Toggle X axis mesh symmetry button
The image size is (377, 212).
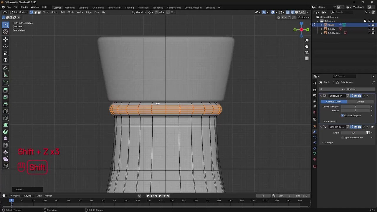[x=282, y=17]
